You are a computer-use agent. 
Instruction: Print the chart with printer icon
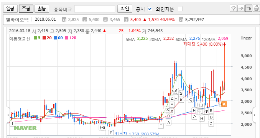(x=256, y=8)
